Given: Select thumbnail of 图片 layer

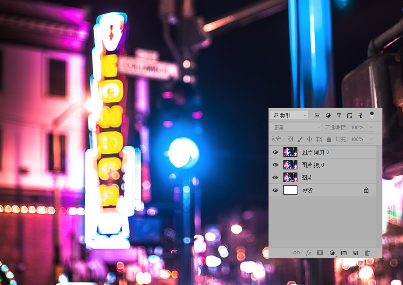Looking at the screenshot, I should (290, 177).
